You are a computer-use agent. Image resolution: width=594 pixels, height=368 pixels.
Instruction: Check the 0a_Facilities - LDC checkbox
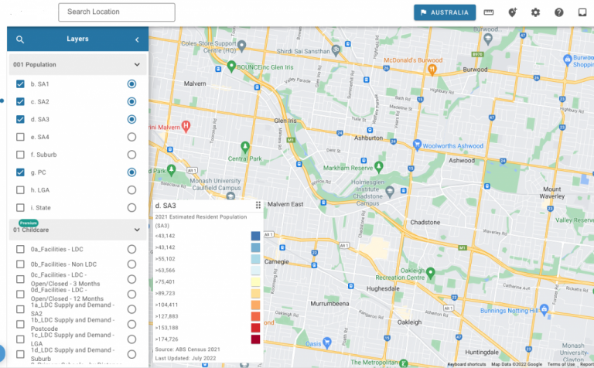pos(21,249)
